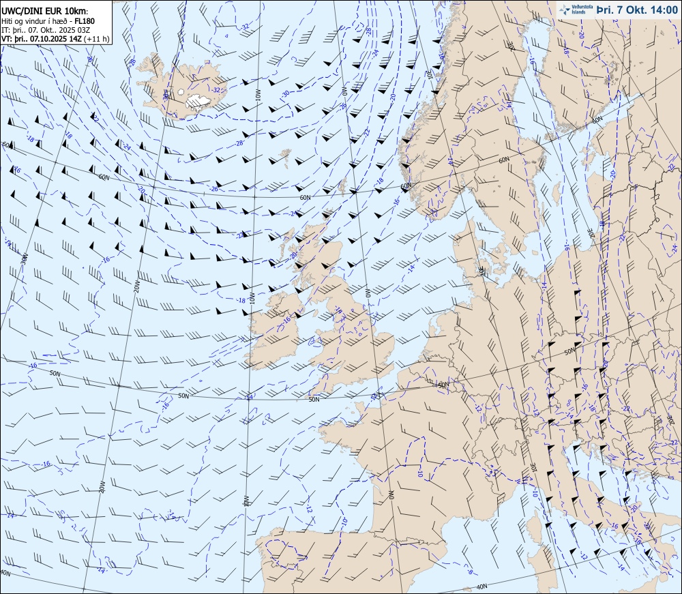Click the 'Þri. 7 Okt. 14:00' timestamp
Screen dimensions: 682x594
click(637, 10)
